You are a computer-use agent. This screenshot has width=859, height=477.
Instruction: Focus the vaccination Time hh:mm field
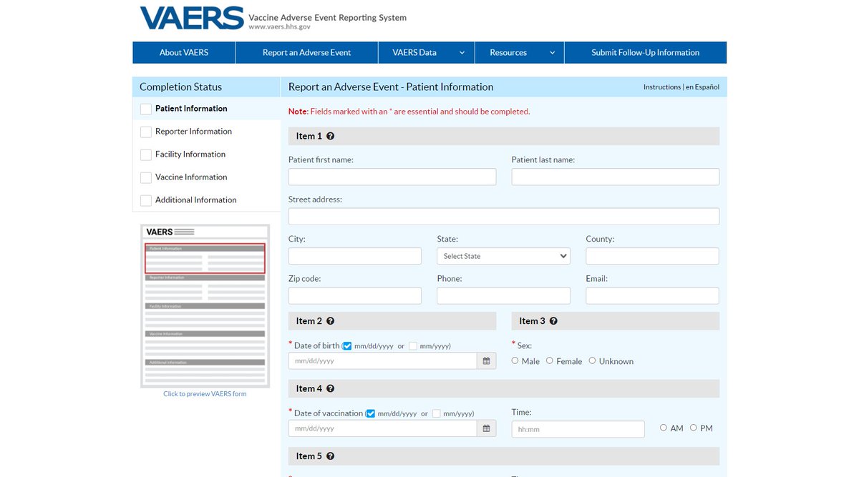click(x=578, y=429)
